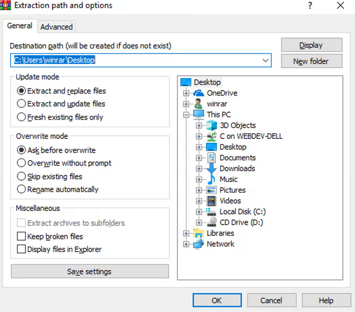Open the destination path dropdown arrow
This screenshot has height=312, width=355.
[x=266, y=60]
